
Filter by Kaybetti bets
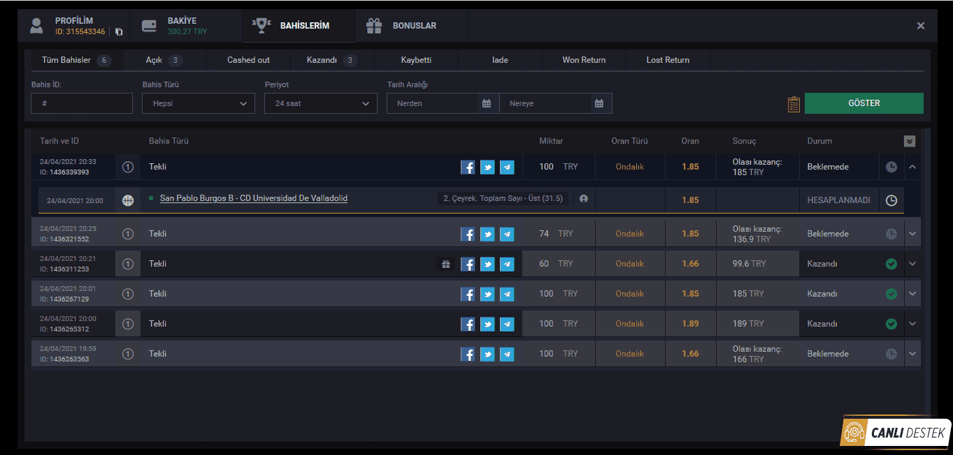tap(416, 60)
